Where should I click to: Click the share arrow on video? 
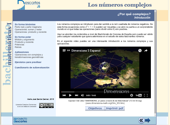pyautogui.click(x=146, y=50)
